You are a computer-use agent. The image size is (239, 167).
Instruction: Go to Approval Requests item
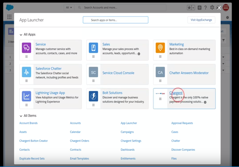(x=182, y=123)
